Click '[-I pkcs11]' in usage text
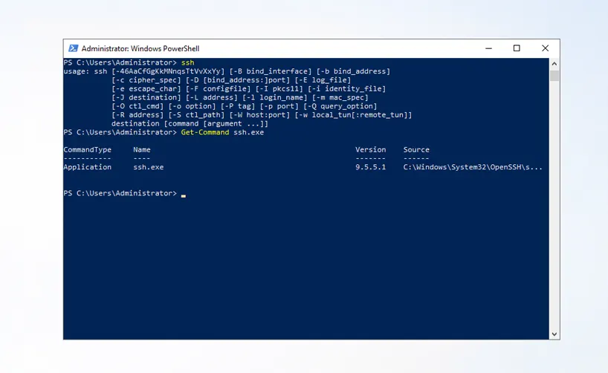This screenshot has height=373, width=608. click(279, 88)
